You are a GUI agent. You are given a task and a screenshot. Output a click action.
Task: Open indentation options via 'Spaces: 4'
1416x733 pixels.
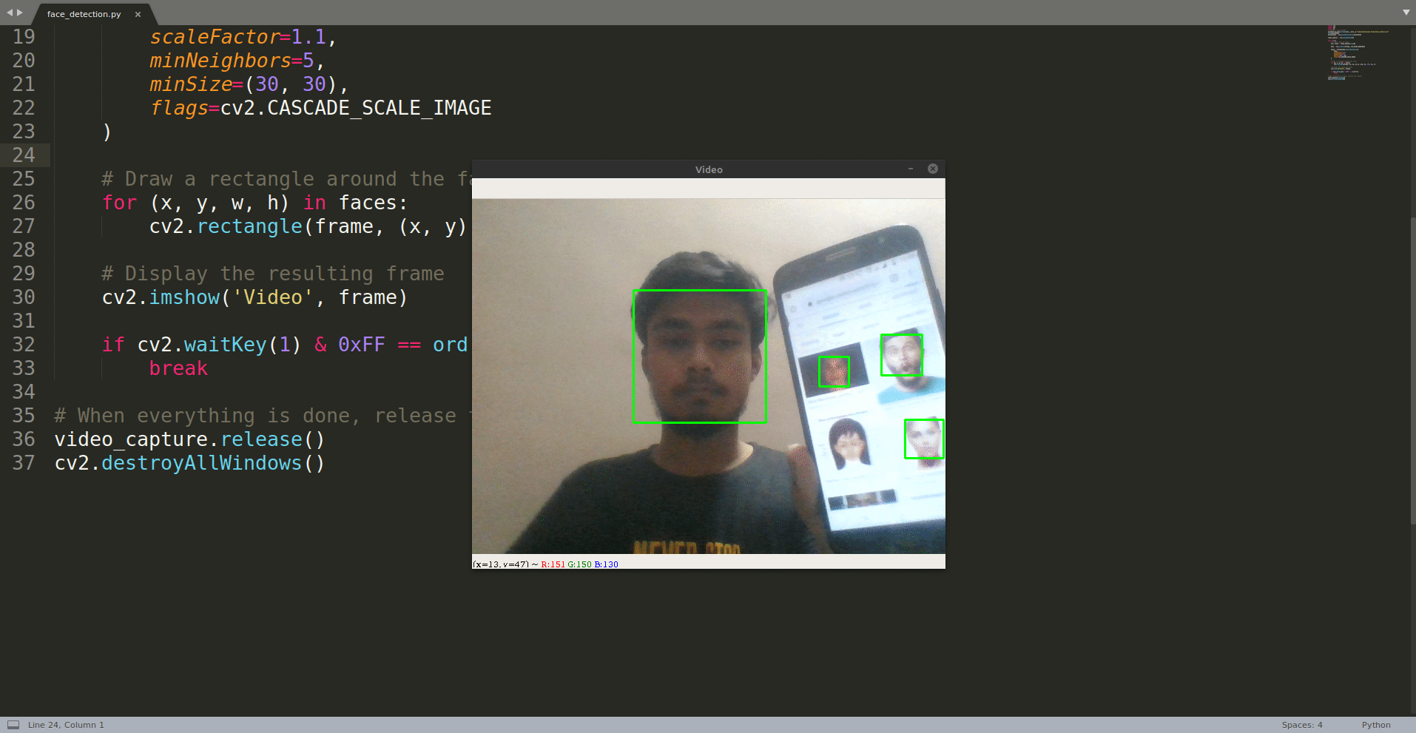point(1303,725)
